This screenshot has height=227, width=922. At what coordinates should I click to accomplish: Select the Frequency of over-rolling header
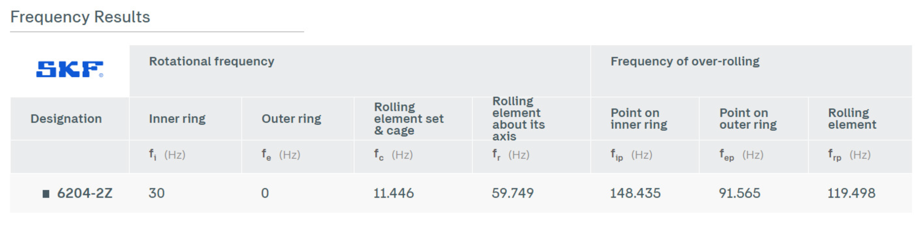[685, 62]
